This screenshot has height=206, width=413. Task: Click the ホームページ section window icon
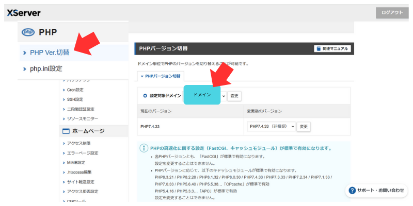66,131
